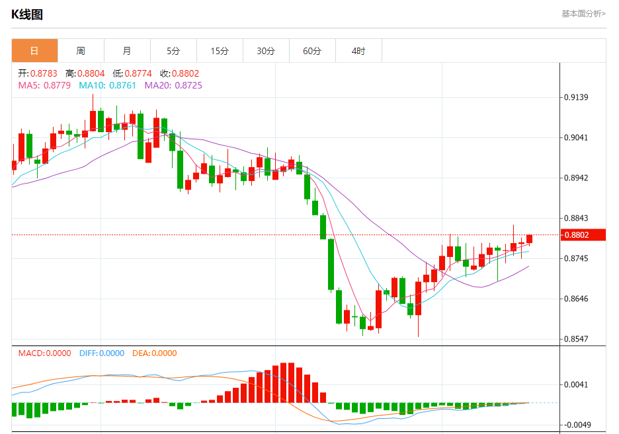Viewport: 619px width, 434px height.
Task: Click the 0.8942 price axis label
Action: click(x=576, y=178)
